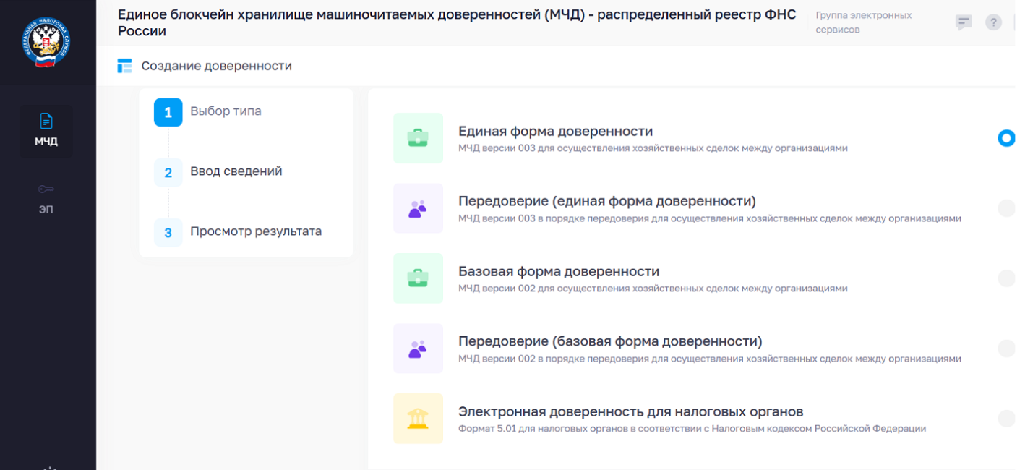The height and width of the screenshot is (470, 1025).
Task: Click the yellow bank building icon for налоговых органов
Action: 418,419
